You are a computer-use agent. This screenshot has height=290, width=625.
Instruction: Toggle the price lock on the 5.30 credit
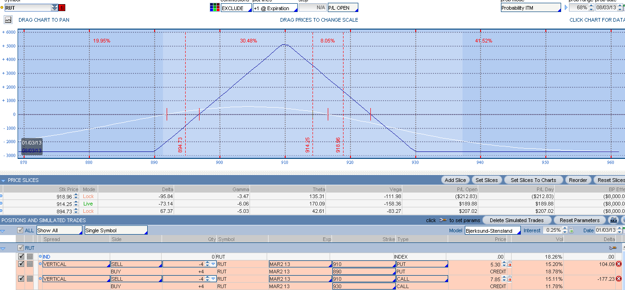(x=510, y=264)
